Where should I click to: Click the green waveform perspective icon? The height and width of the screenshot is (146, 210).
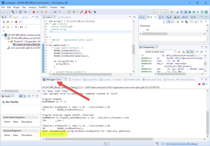pyautogui.click(x=194, y=12)
